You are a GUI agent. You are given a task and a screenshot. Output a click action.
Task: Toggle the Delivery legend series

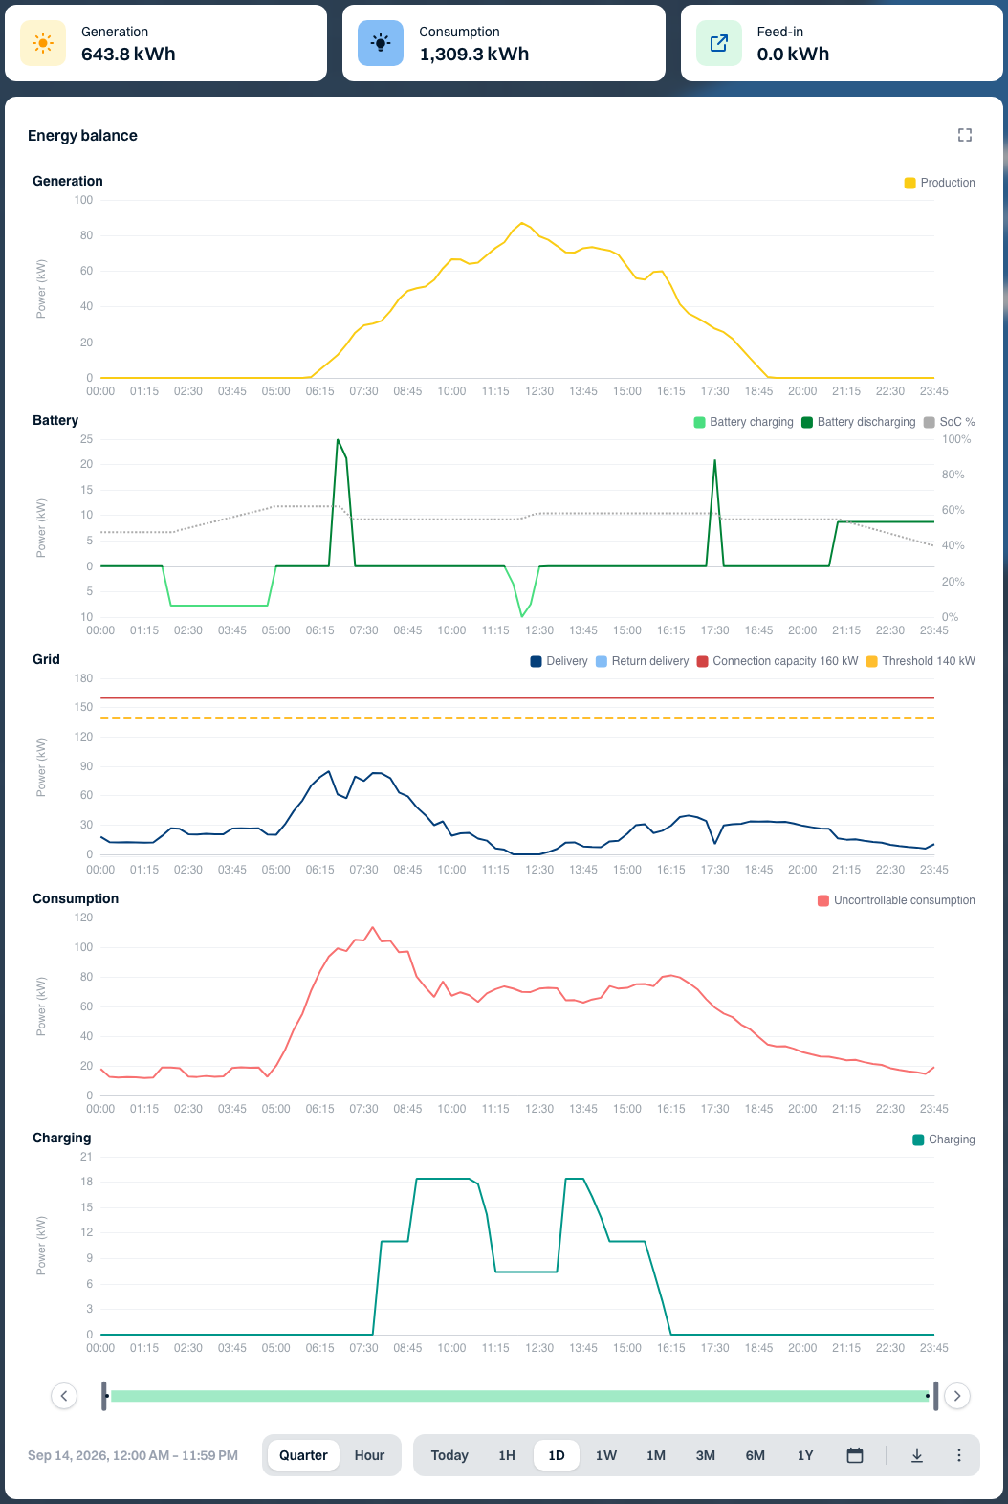[x=559, y=661]
